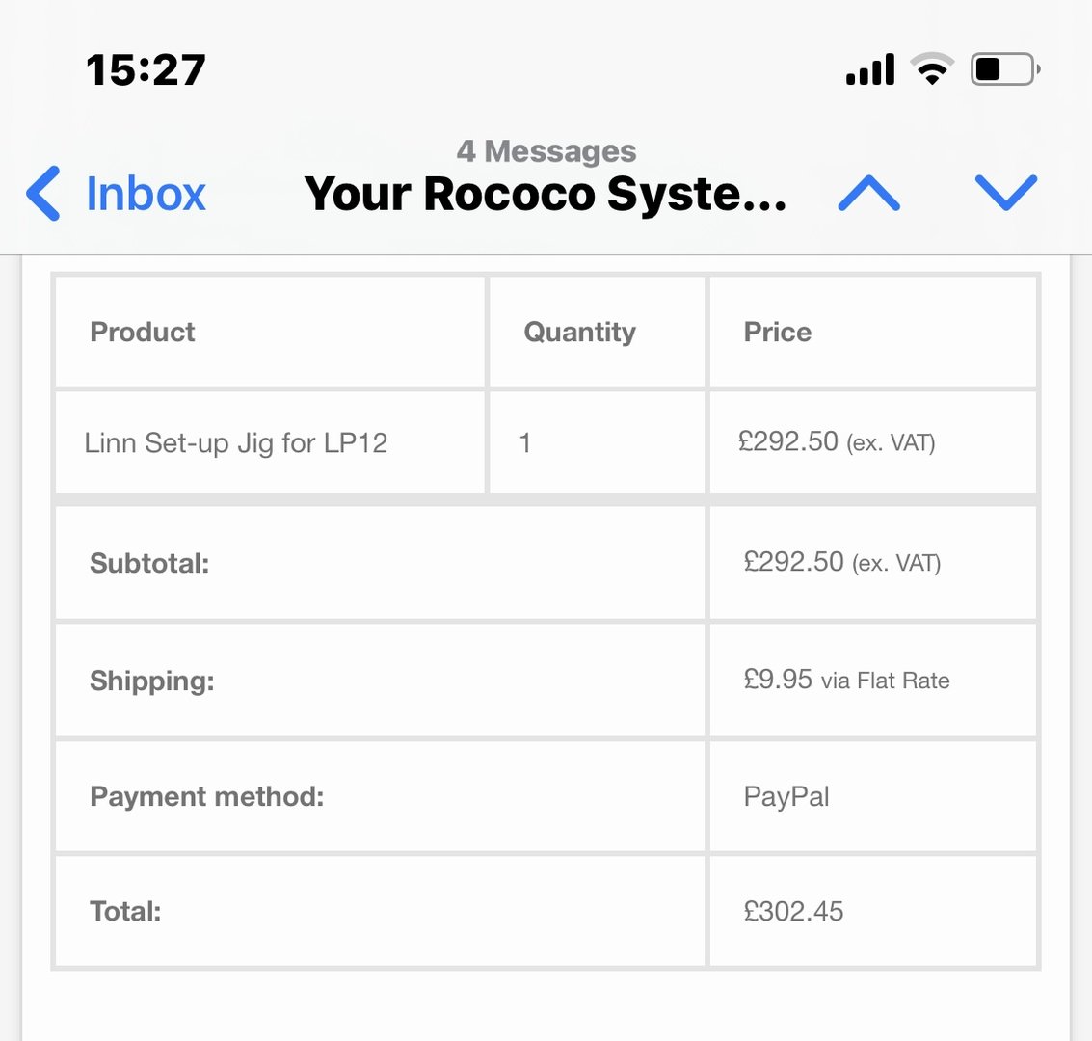Viewport: 1092px width, 1041px height.
Task: Click the Quantity column header
Action: point(579,333)
